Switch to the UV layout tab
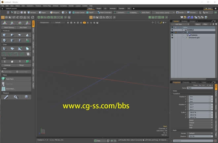Viewport: 218px width, 143px height. tap(105, 8)
